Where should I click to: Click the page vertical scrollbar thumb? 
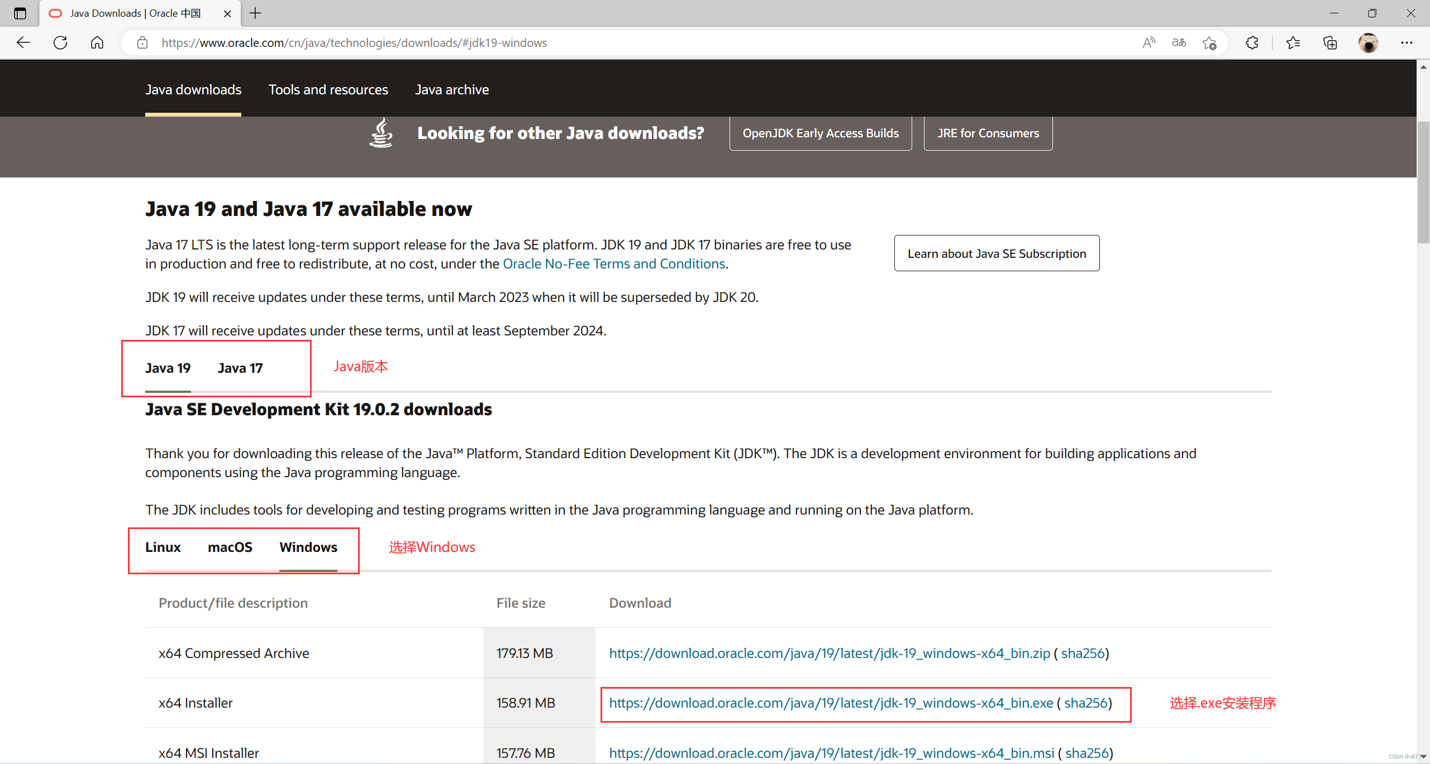pos(1423,181)
